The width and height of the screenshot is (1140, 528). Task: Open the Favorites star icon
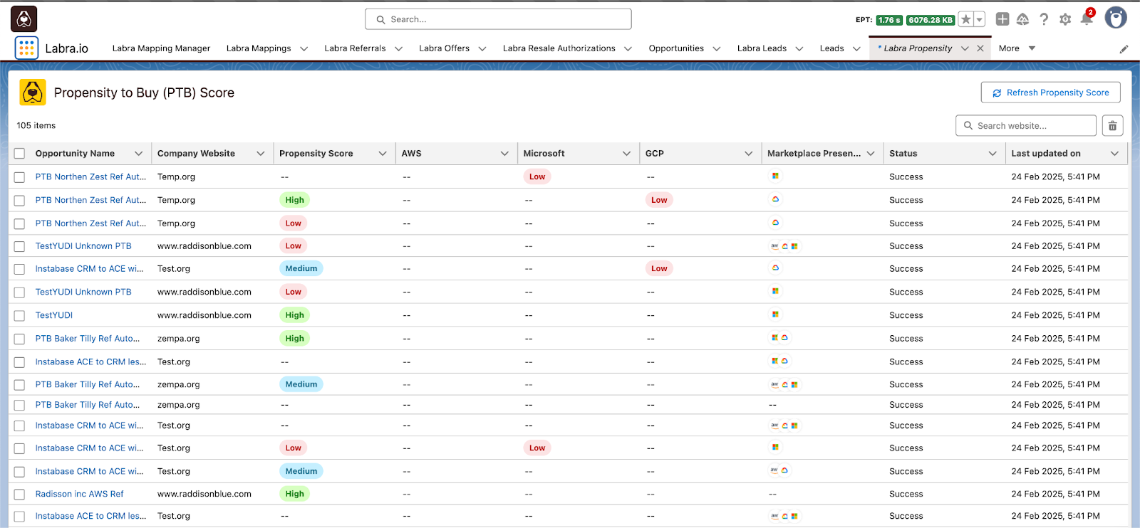tap(965, 19)
